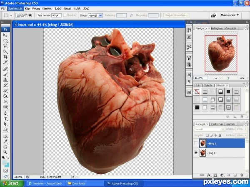The height and width of the screenshot is (187, 250).
Task: Open the Szerkesztés menu
Action: pyautogui.click(x=15, y=8)
